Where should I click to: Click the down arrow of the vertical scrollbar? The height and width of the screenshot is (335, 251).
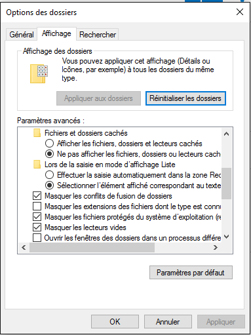point(227,237)
